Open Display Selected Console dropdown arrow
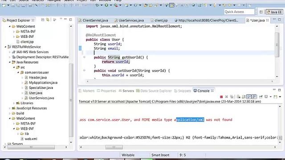The image size is (285, 160). click(x=270, y=97)
